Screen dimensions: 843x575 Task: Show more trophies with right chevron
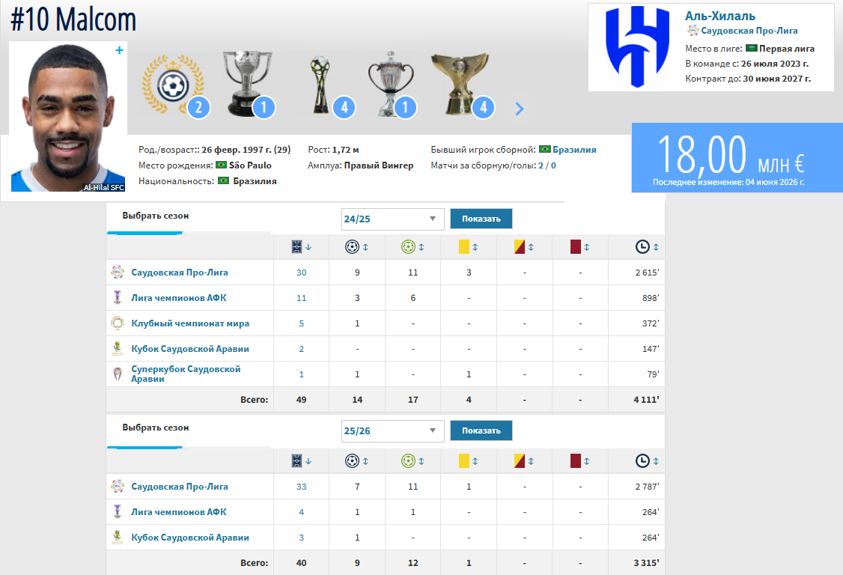point(519,109)
